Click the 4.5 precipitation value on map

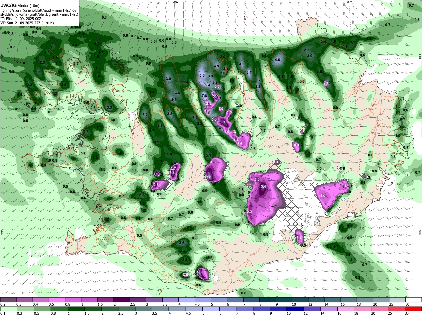[242, 64]
